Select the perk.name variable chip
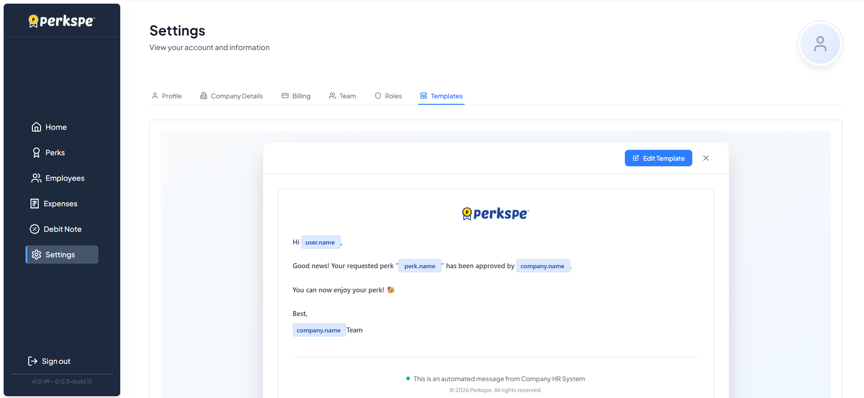Image resolution: width=864 pixels, height=398 pixels. coord(419,266)
